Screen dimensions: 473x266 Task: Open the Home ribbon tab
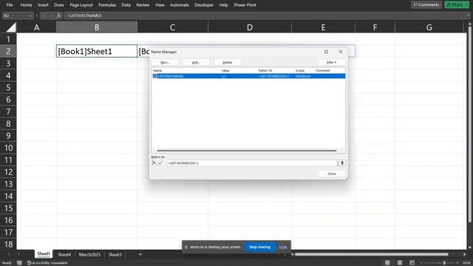26,5
